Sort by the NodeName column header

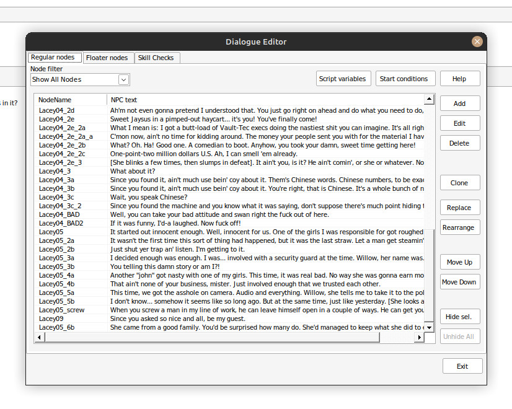coord(71,100)
